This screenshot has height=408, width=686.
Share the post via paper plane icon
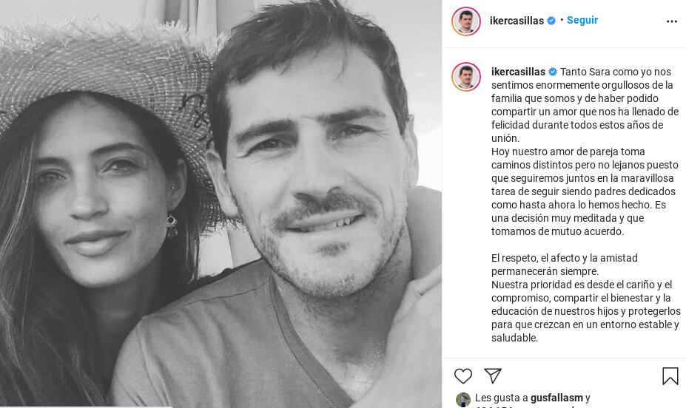click(x=493, y=375)
